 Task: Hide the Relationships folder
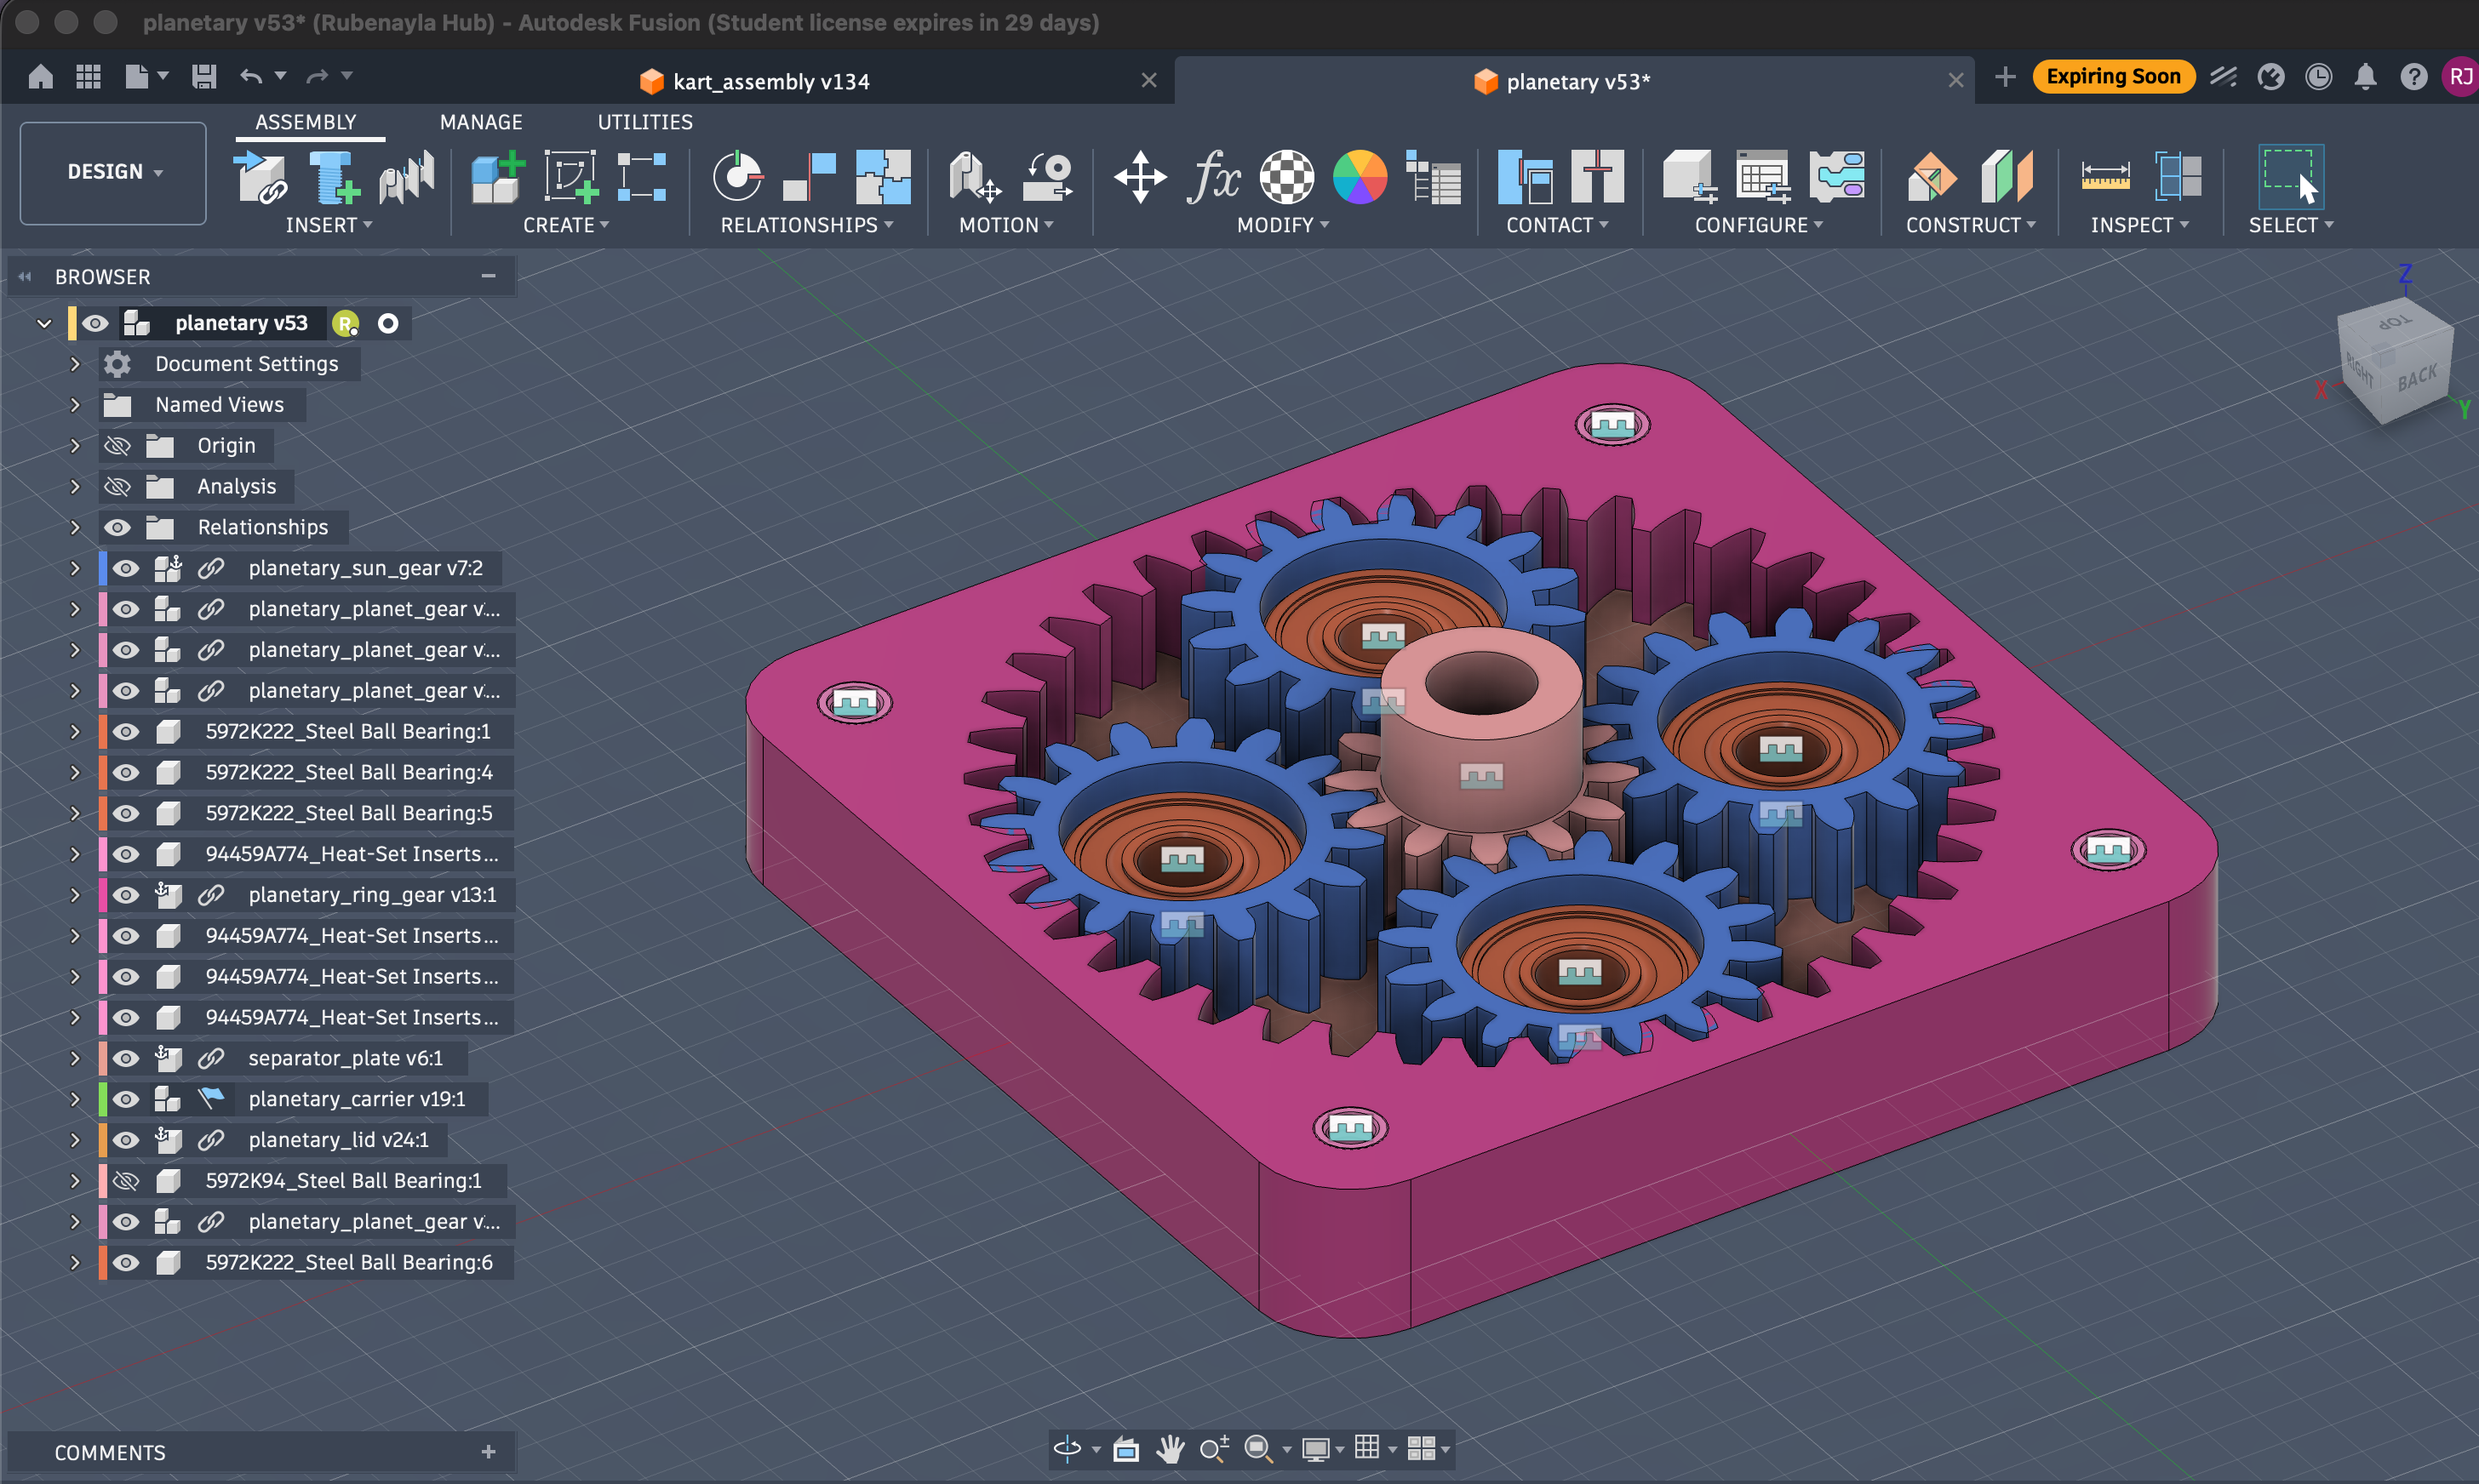pos(117,527)
